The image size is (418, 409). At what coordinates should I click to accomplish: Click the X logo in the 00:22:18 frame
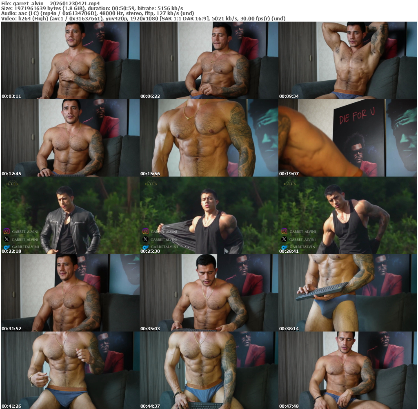tap(7, 239)
